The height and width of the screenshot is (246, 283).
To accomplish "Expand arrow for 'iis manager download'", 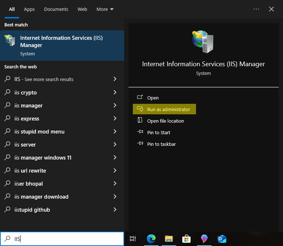I will pyautogui.click(x=115, y=196).
